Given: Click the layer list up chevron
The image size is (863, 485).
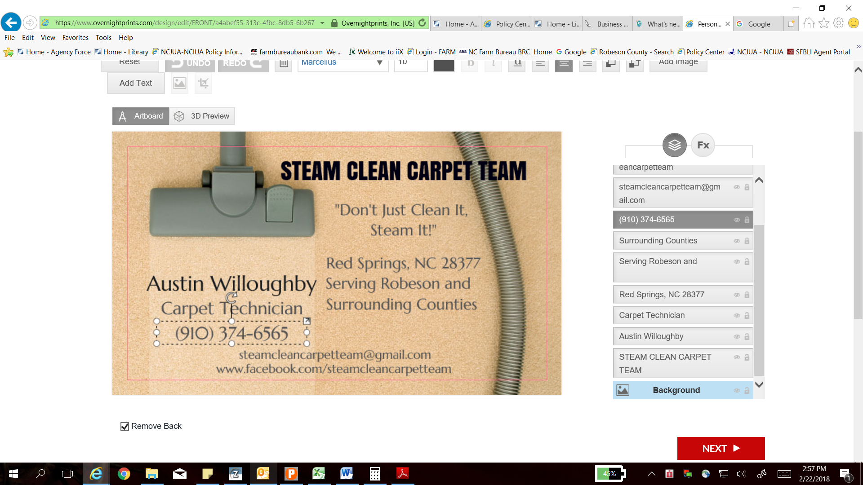Looking at the screenshot, I should tap(759, 180).
